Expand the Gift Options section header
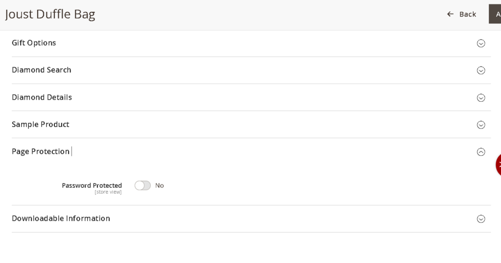The image size is (501, 263). [34, 43]
